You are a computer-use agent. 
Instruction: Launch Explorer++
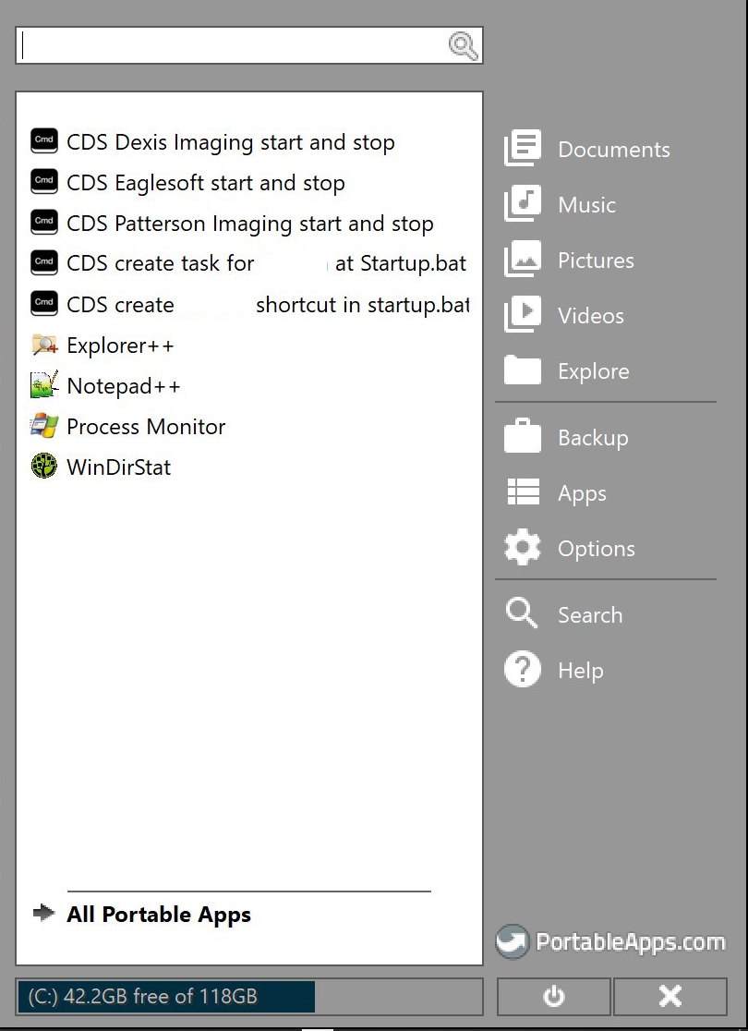[121, 345]
